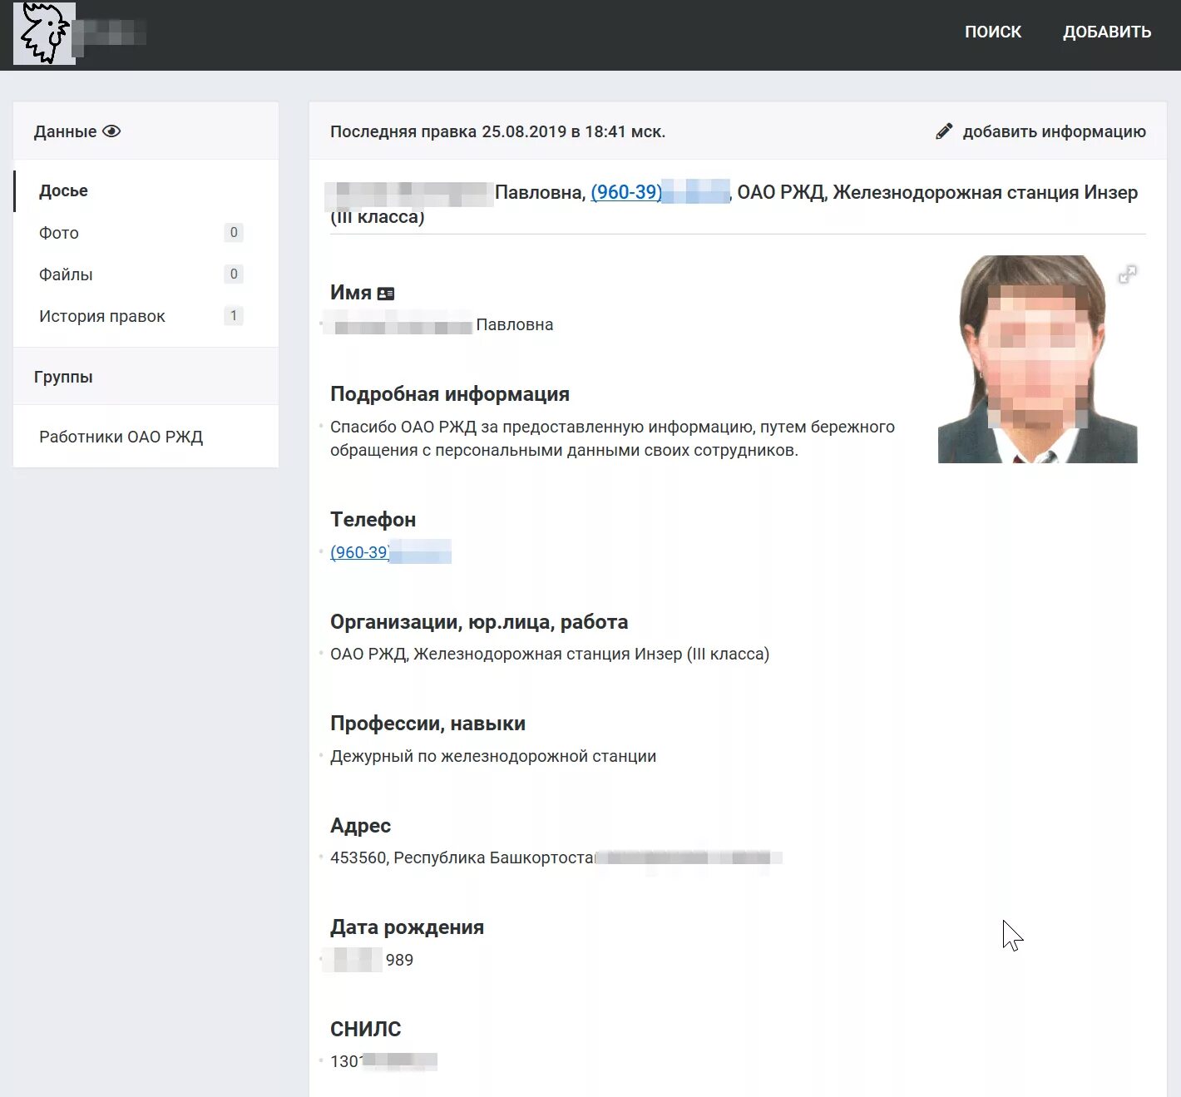Click the ID card icon next to Имя
Viewport: 1181px width, 1097px height.
tap(386, 294)
